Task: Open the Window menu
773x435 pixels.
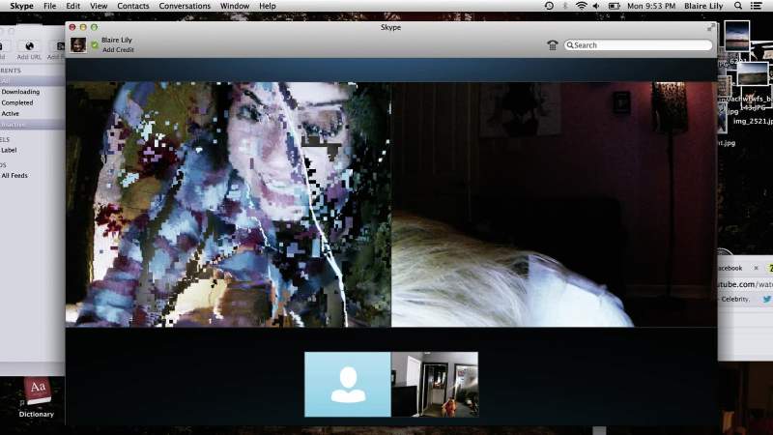Action: pos(234,6)
